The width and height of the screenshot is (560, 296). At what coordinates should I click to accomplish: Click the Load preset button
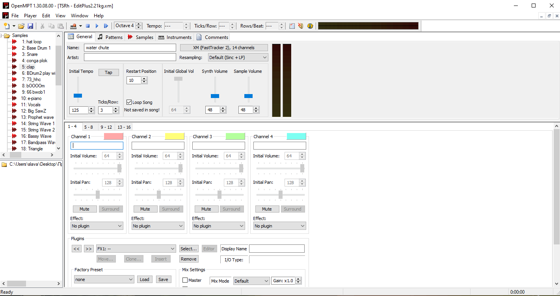pos(145,279)
